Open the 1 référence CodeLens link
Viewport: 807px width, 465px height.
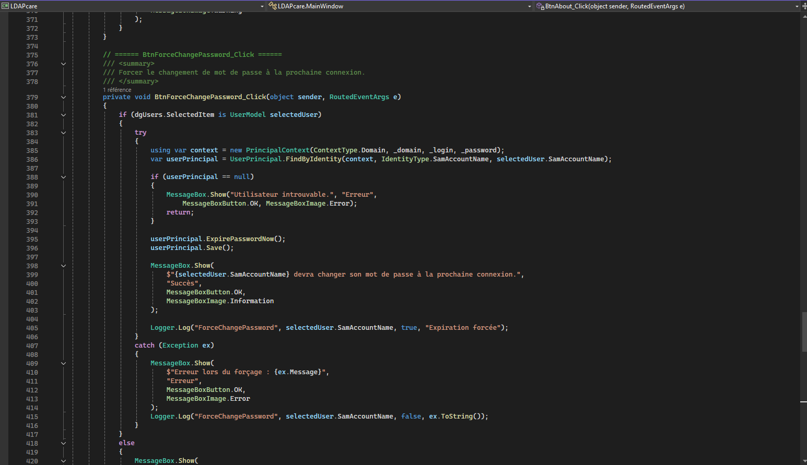pos(116,89)
